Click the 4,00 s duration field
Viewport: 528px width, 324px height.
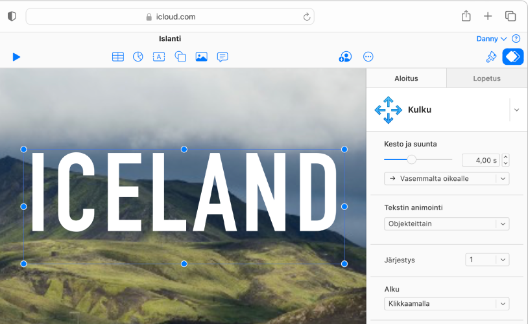tap(481, 160)
